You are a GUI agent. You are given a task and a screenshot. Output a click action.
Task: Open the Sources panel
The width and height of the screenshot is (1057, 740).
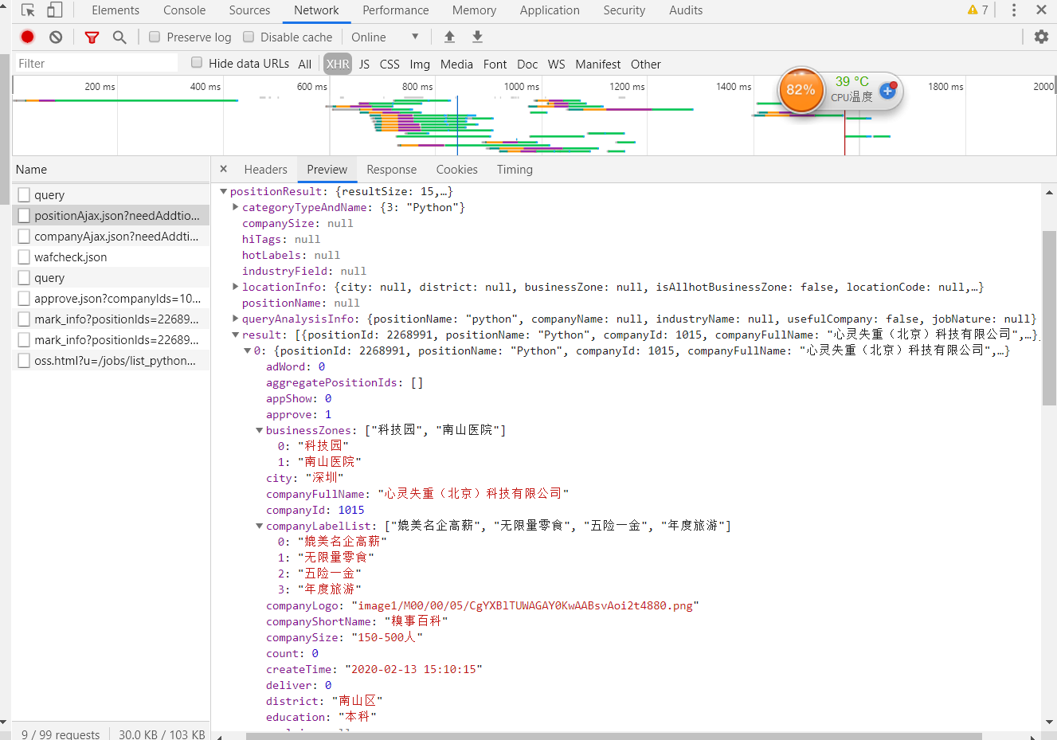(249, 10)
